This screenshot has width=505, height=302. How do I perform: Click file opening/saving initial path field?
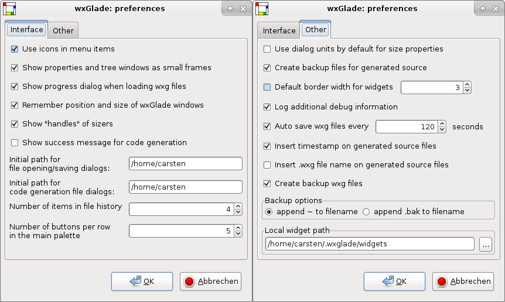(186, 164)
